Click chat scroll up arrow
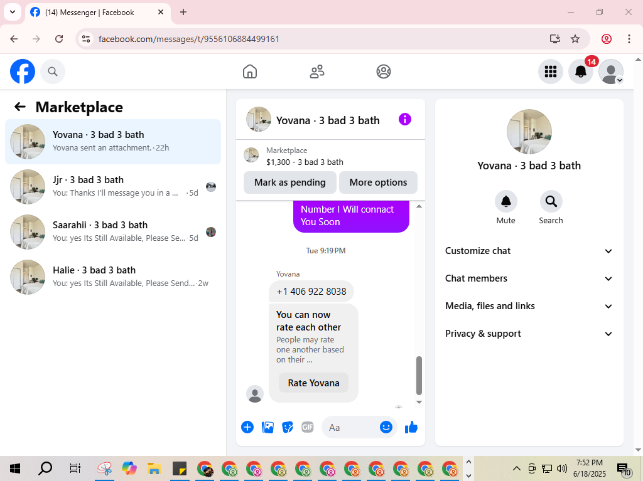Screen dimensions: 643x481 tap(419, 206)
